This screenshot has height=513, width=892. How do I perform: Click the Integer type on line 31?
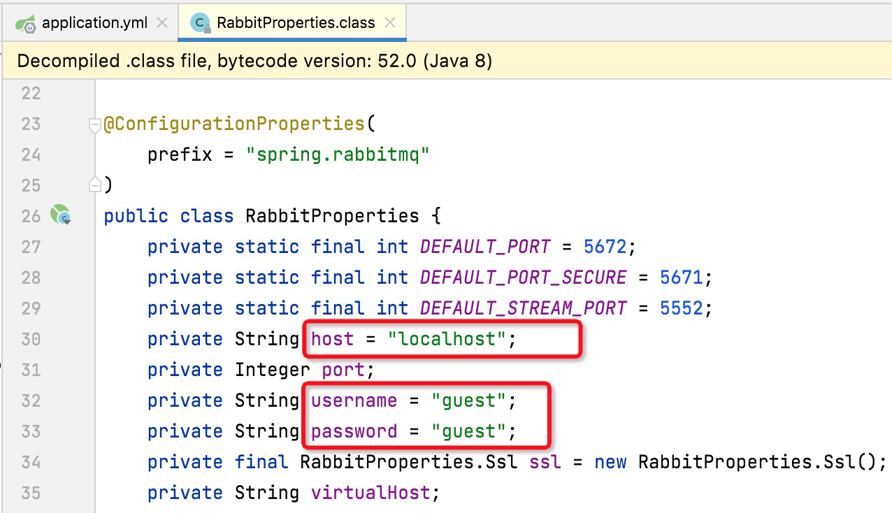coord(272,370)
